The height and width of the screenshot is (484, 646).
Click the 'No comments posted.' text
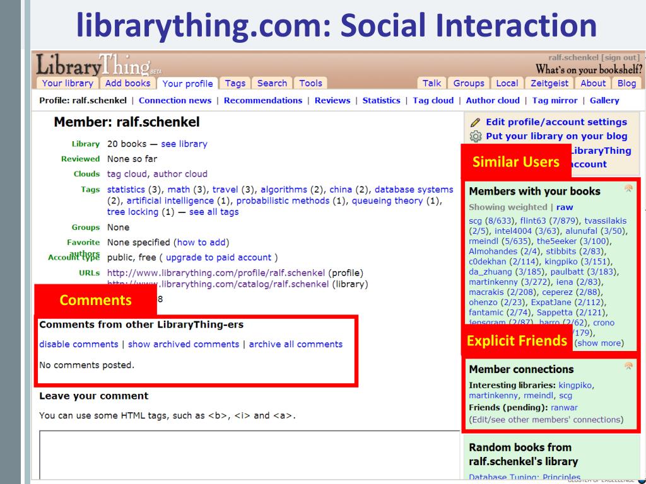[x=87, y=366]
